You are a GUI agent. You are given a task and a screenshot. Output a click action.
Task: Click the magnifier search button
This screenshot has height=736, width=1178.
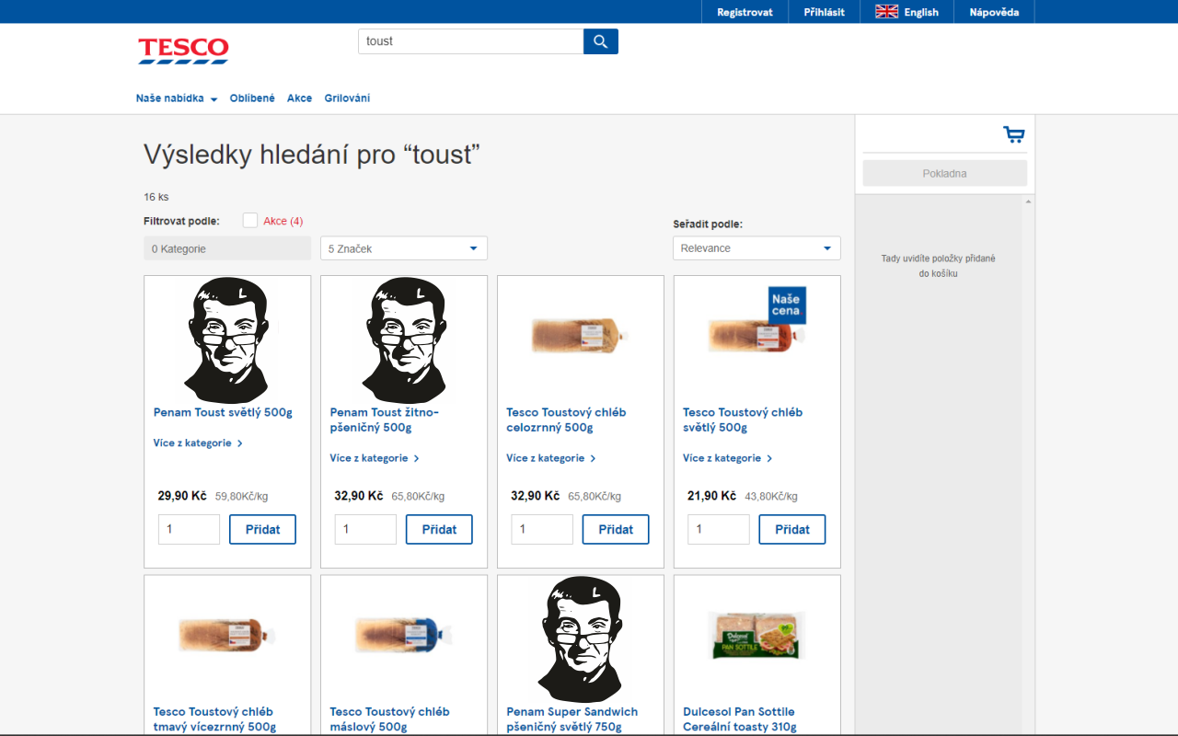click(x=601, y=41)
